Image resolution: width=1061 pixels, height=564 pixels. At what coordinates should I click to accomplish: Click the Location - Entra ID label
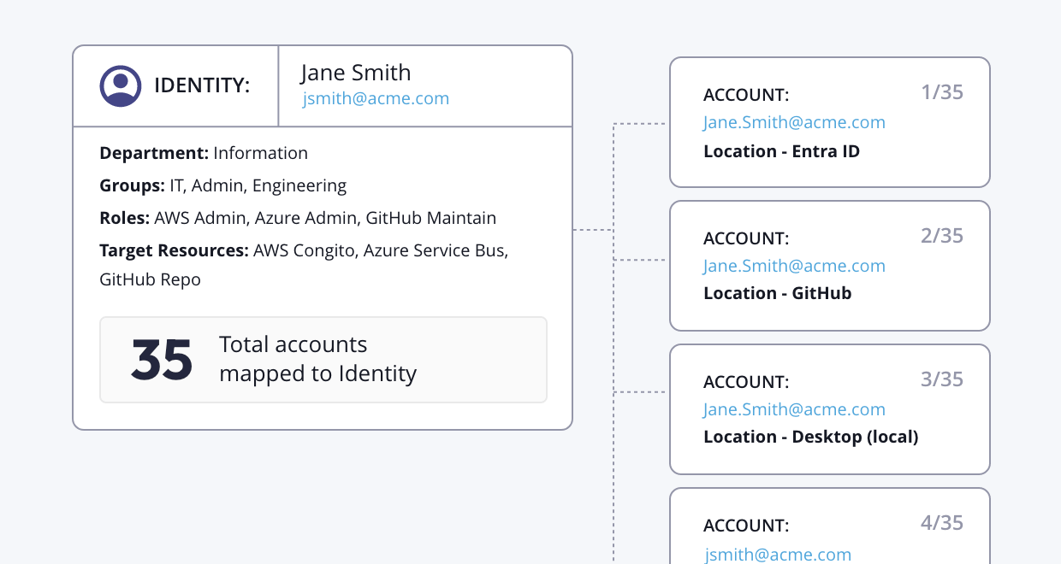click(781, 151)
